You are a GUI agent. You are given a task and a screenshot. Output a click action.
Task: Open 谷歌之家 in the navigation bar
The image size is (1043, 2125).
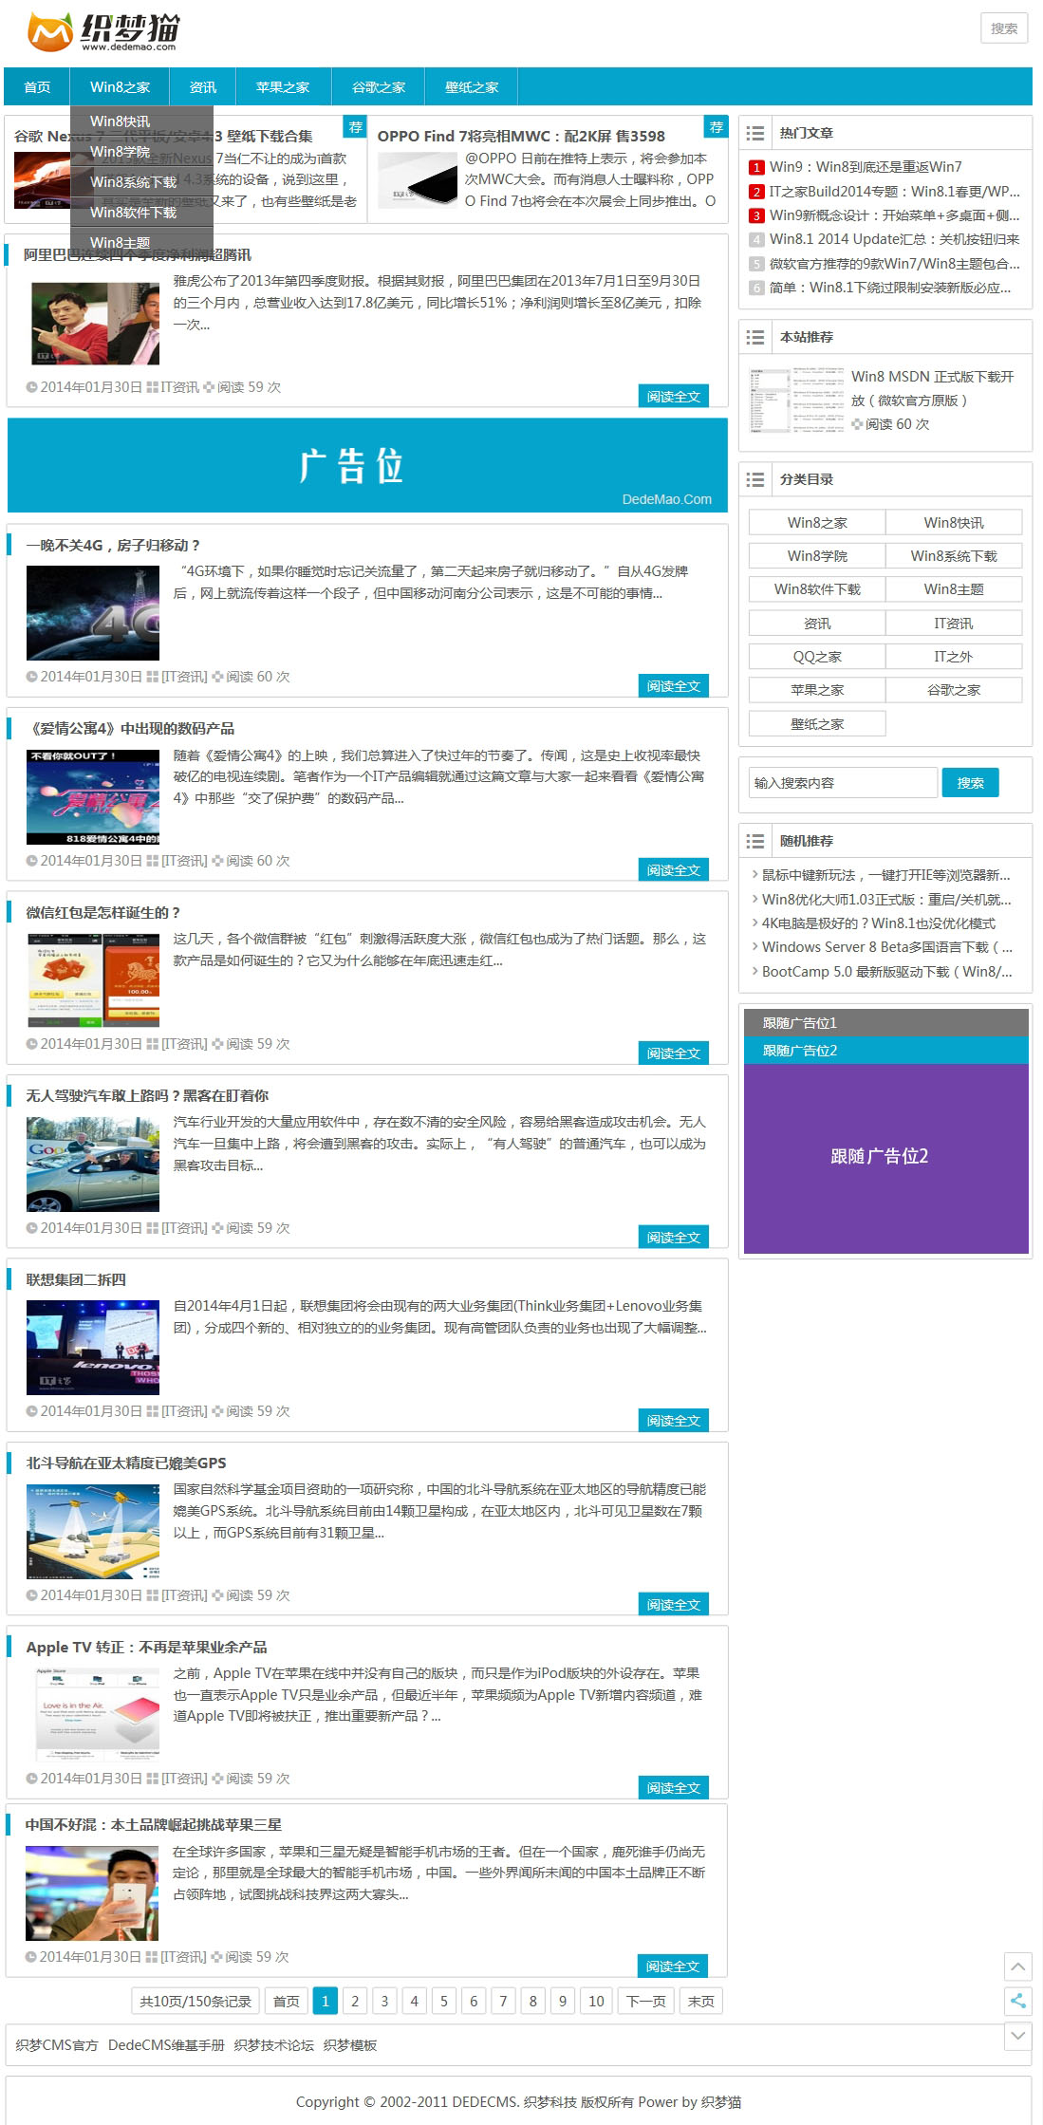click(379, 87)
